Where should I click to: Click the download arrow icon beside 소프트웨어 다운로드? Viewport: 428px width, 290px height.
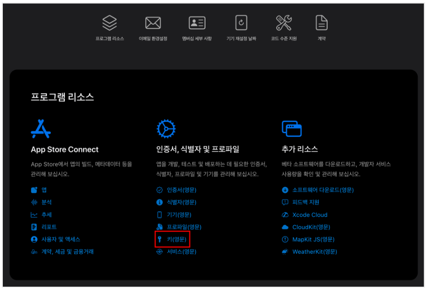[285, 190]
